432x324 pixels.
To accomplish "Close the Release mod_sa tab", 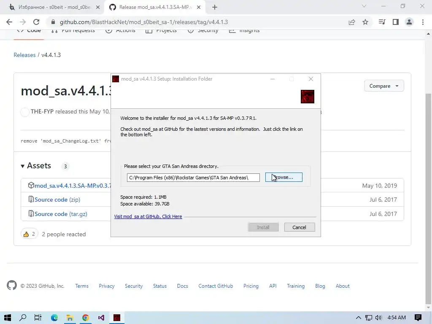I will coord(199,8).
